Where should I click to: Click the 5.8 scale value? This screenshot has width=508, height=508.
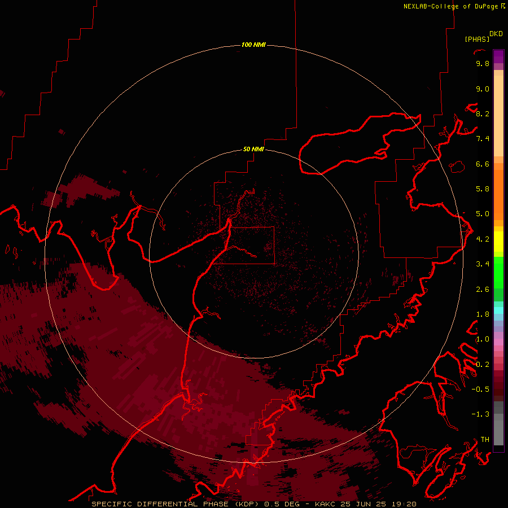(x=483, y=189)
